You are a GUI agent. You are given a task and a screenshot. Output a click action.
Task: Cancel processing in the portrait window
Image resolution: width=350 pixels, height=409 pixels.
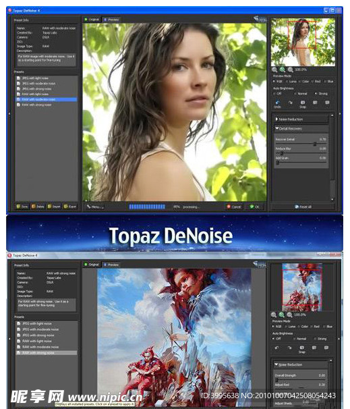[x=234, y=207]
